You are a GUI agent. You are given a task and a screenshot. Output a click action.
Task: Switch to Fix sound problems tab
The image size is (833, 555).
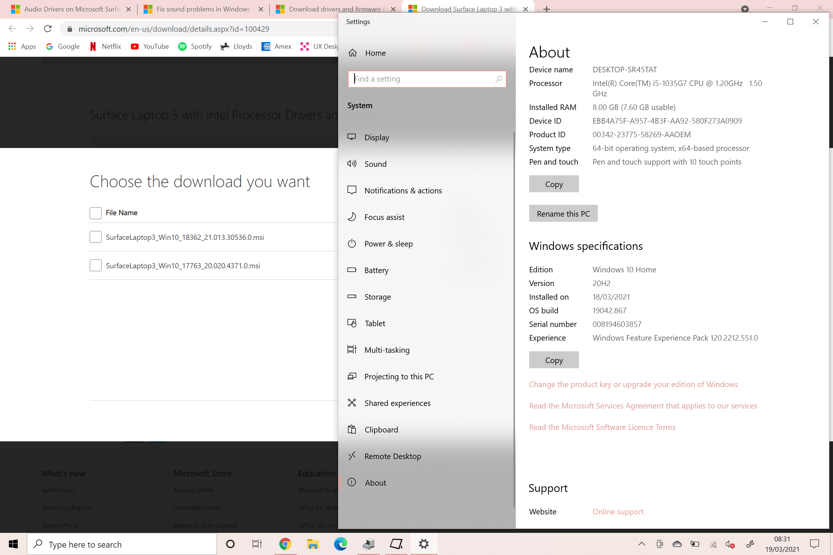(x=203, y=9)
